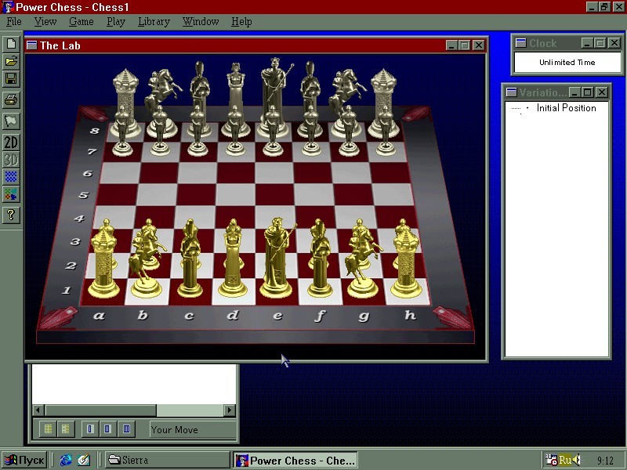The width and height of the screenshot is (627, 470).
Task: Click the Пуск start button
Action: pyautogui.click(x=24, y=460)
